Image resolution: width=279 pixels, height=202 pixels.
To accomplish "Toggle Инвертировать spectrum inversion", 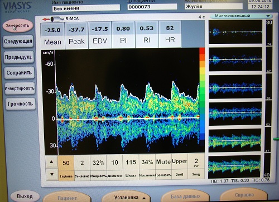I will click(20, 88).
